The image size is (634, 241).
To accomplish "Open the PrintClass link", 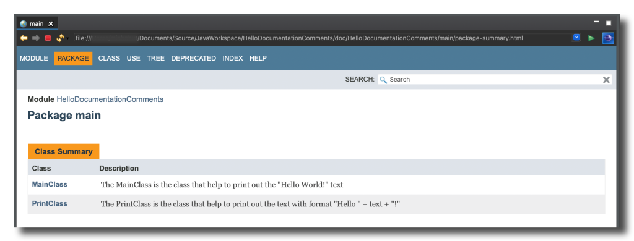I will (x=50, y=203).
